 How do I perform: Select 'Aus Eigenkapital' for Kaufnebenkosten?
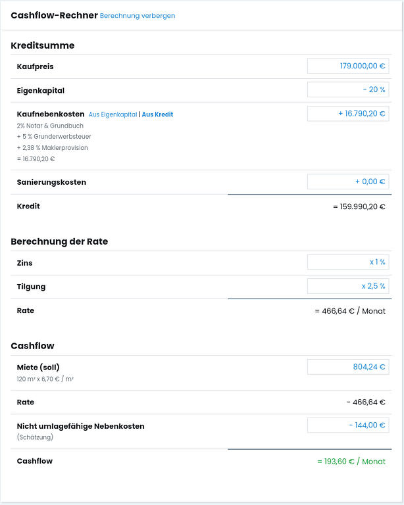(x=113, y=114)
